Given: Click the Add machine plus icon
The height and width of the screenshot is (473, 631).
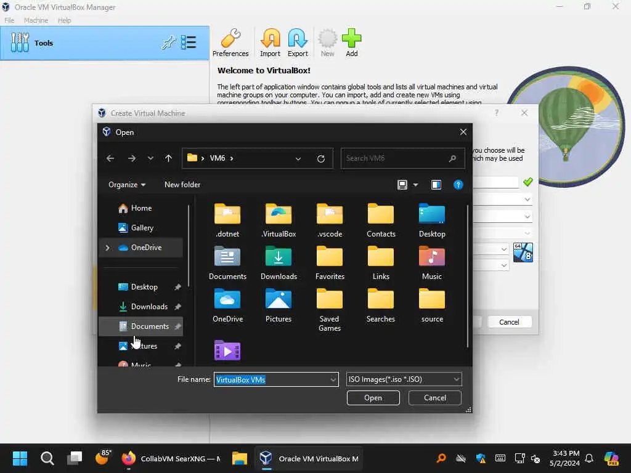Looking at the screenshot, I should tap(352, 42).
